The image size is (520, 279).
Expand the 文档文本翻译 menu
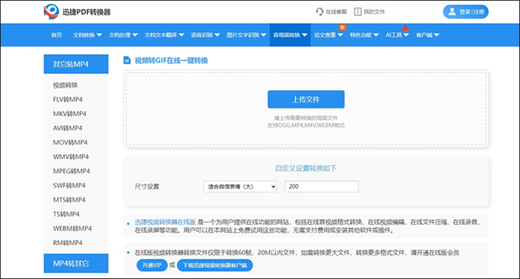[164, 35]
